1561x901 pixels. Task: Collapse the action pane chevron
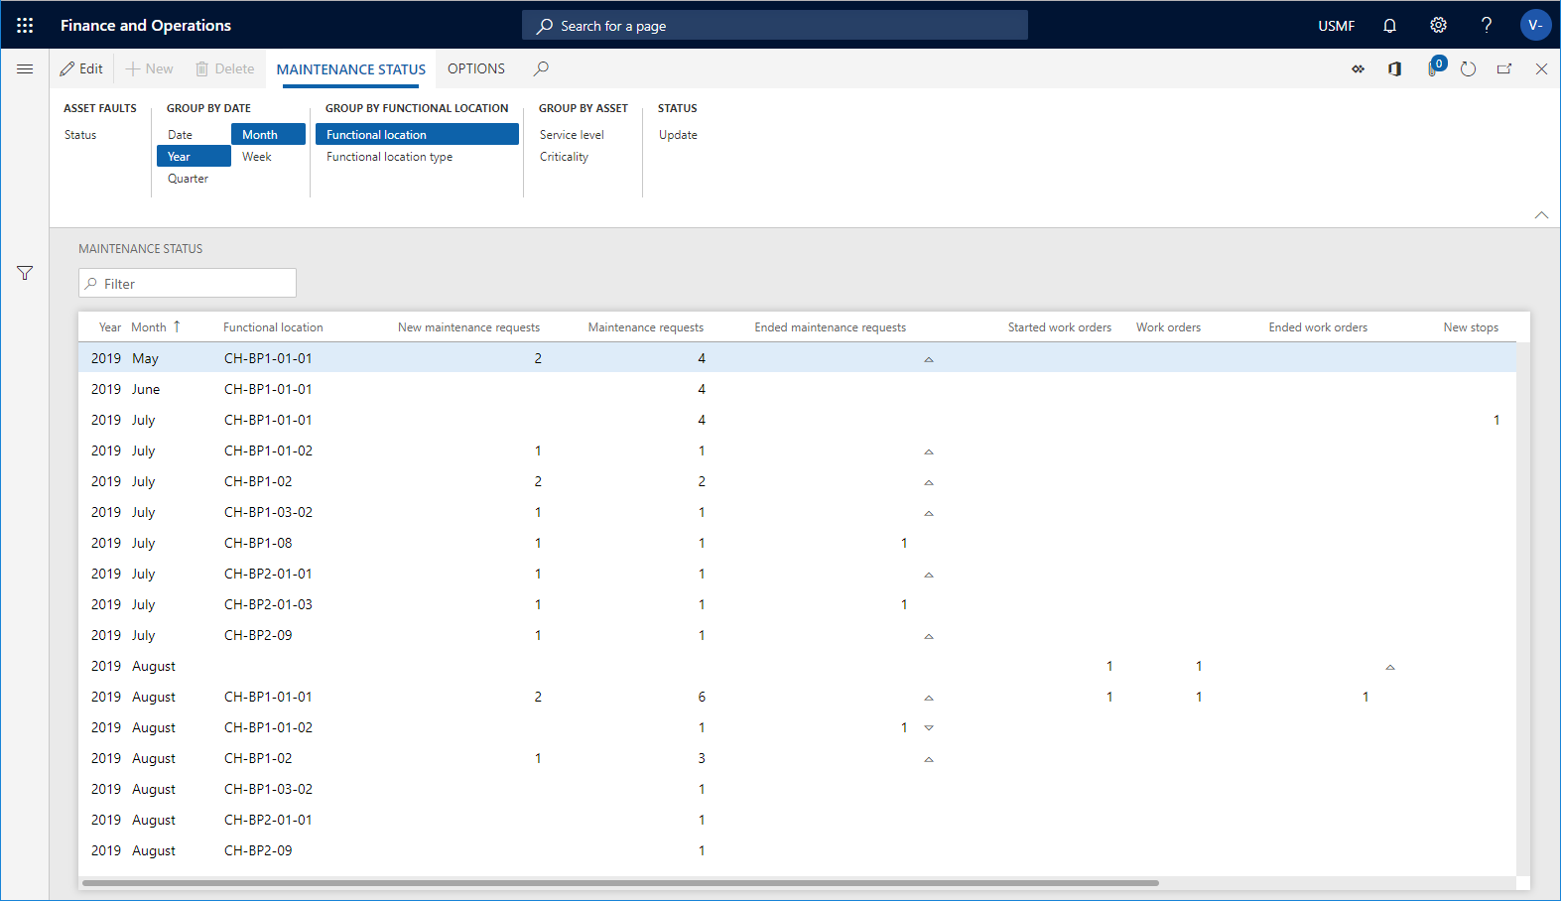1541,214
